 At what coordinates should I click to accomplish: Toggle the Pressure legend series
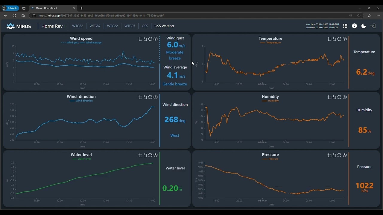click(270, 159)
